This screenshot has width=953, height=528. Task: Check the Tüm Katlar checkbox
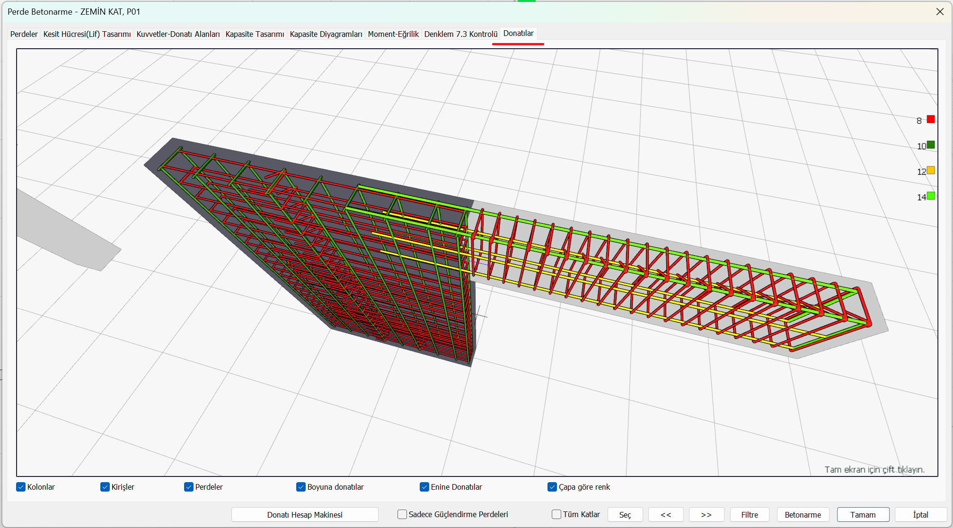(x=556, y=514)
